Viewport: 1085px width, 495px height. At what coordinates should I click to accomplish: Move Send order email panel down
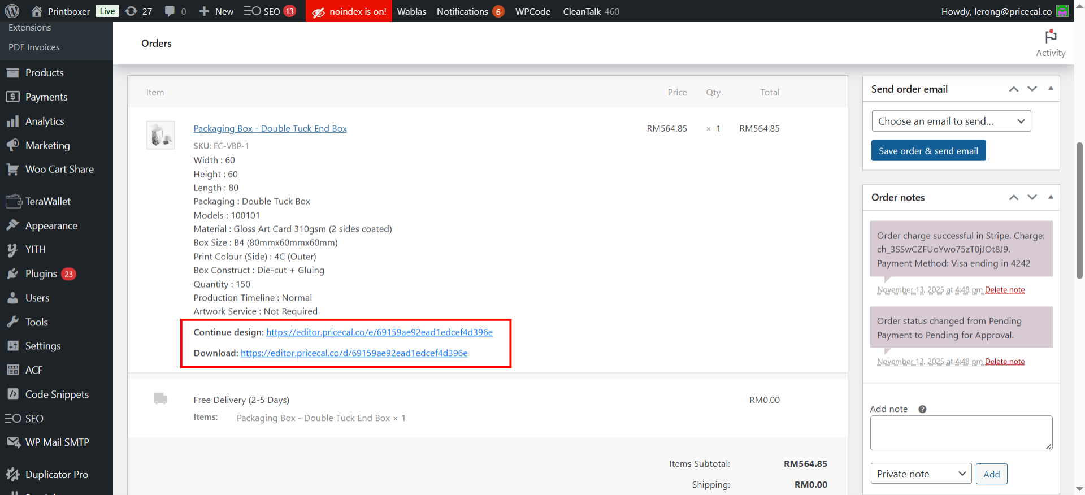[x=1032, y=89]
